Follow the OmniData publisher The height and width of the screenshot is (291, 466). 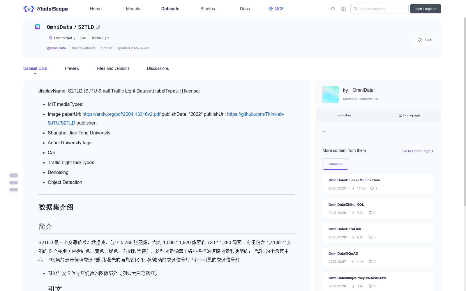[x=345, y=115]
